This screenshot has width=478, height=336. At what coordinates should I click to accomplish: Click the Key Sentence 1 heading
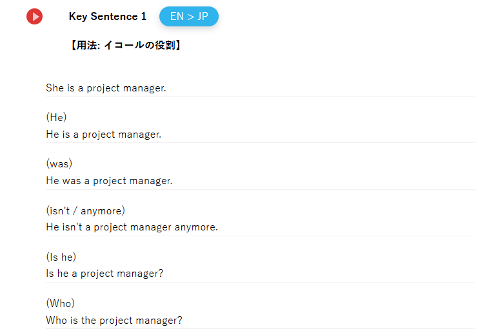click(x=108, y=17)
